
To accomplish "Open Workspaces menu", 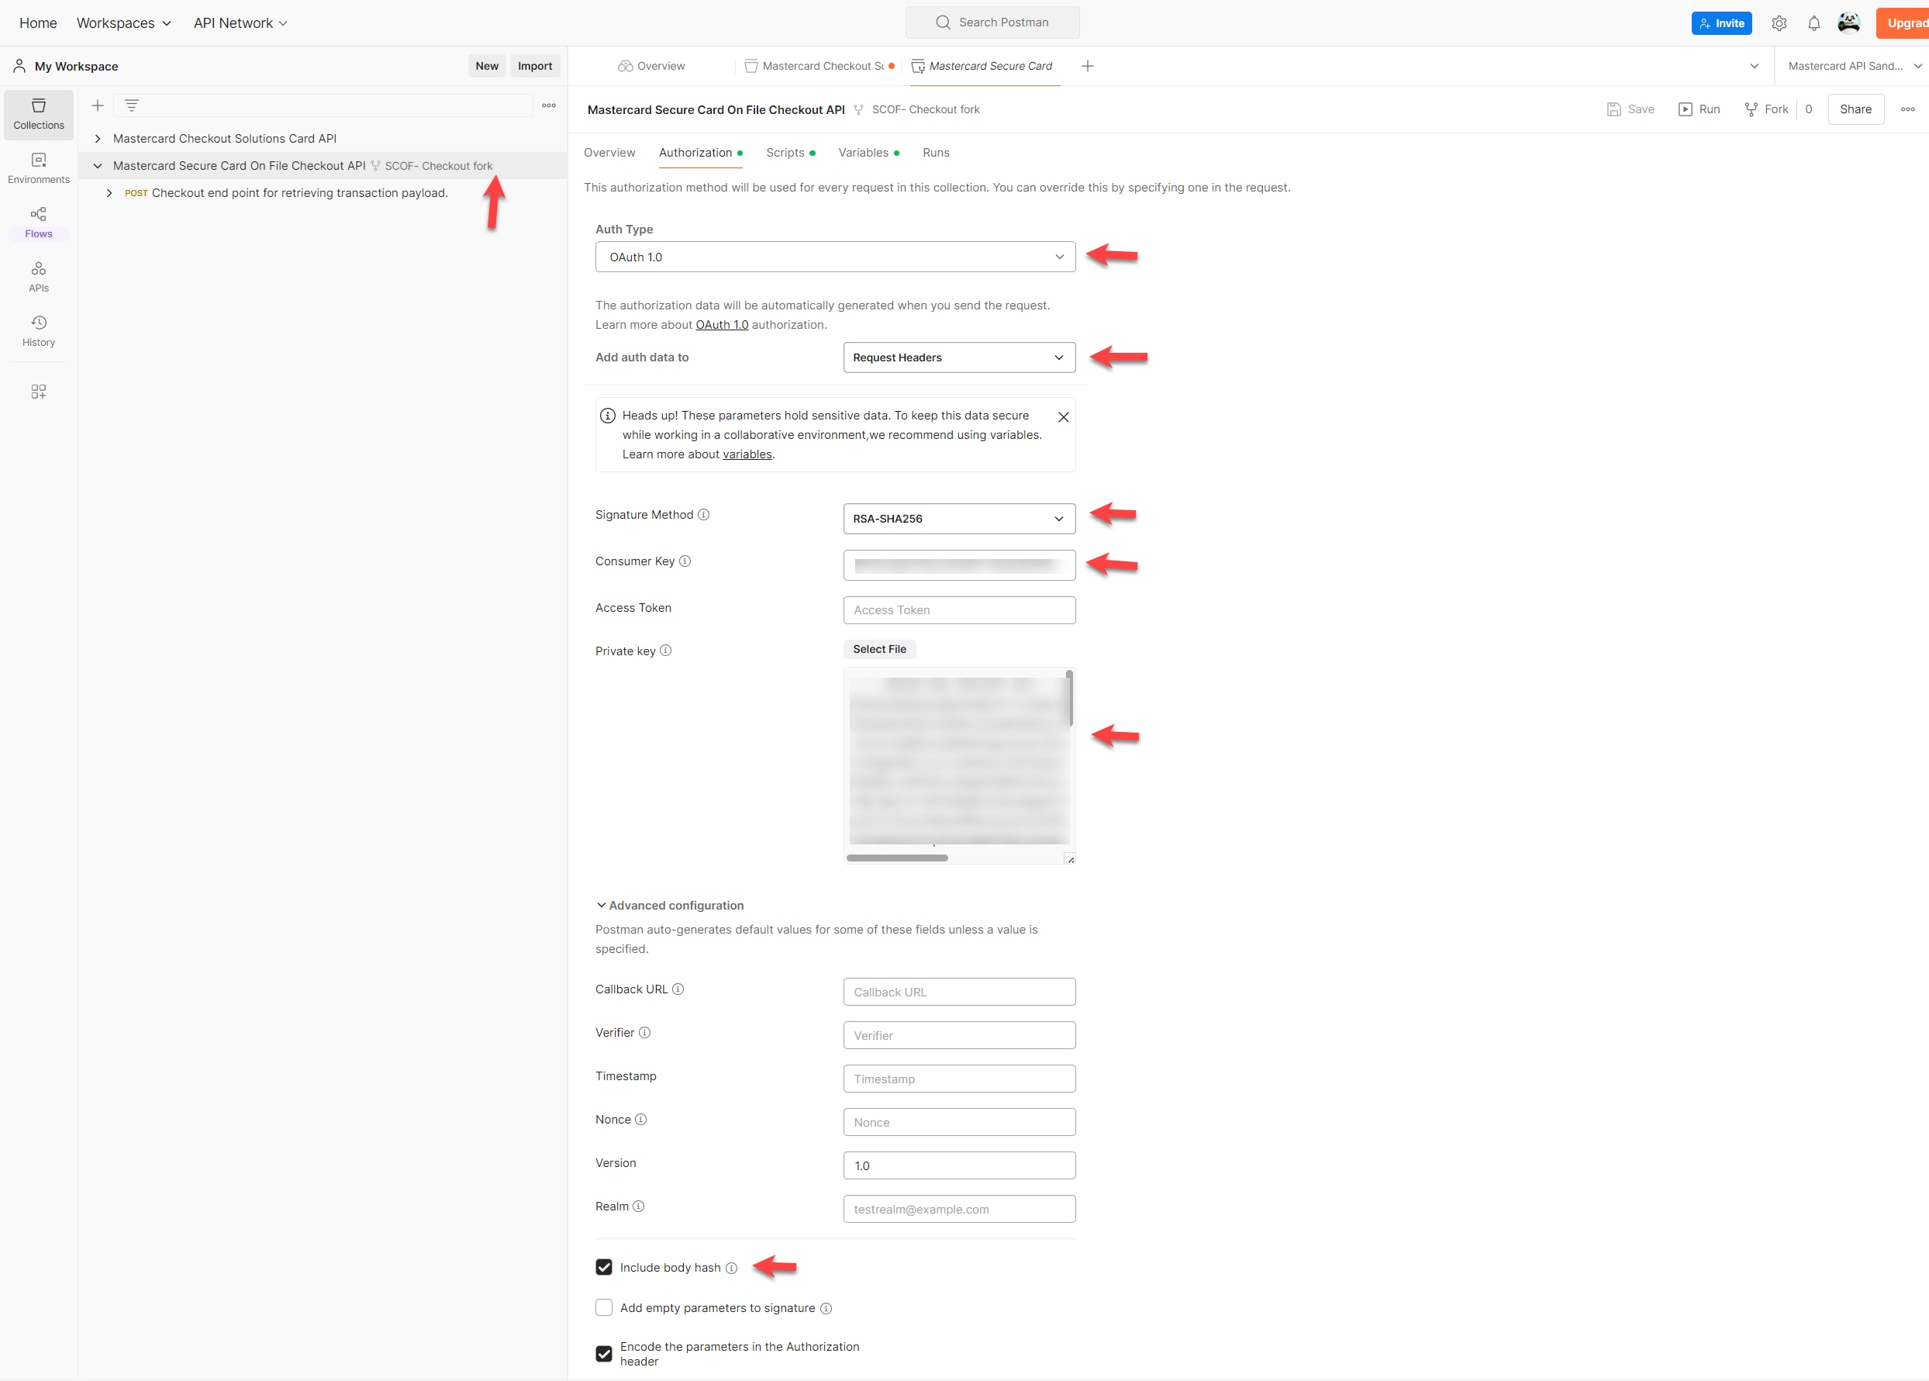I will [124, 23].
